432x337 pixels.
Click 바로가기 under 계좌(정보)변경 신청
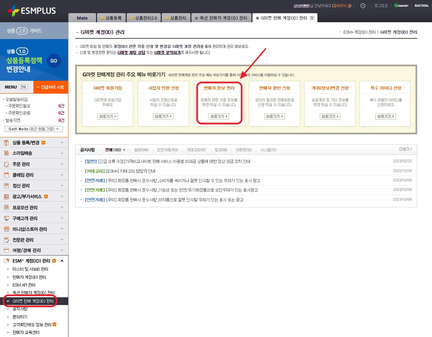click(x=330, y=116)
